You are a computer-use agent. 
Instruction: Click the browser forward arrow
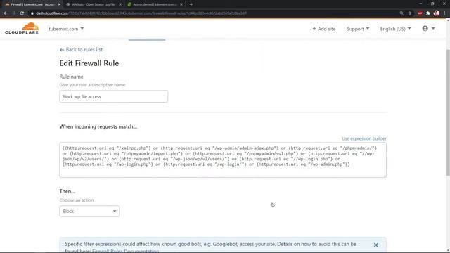[14, 13]
